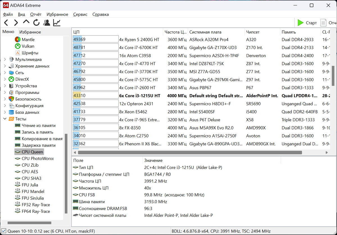Click the Mantle tree icon
The image size is (337, 235).
click(17, 39)
